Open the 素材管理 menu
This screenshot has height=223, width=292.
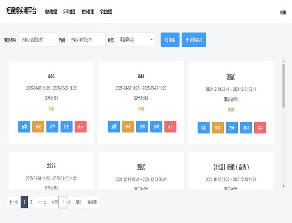tap(51, 12)
